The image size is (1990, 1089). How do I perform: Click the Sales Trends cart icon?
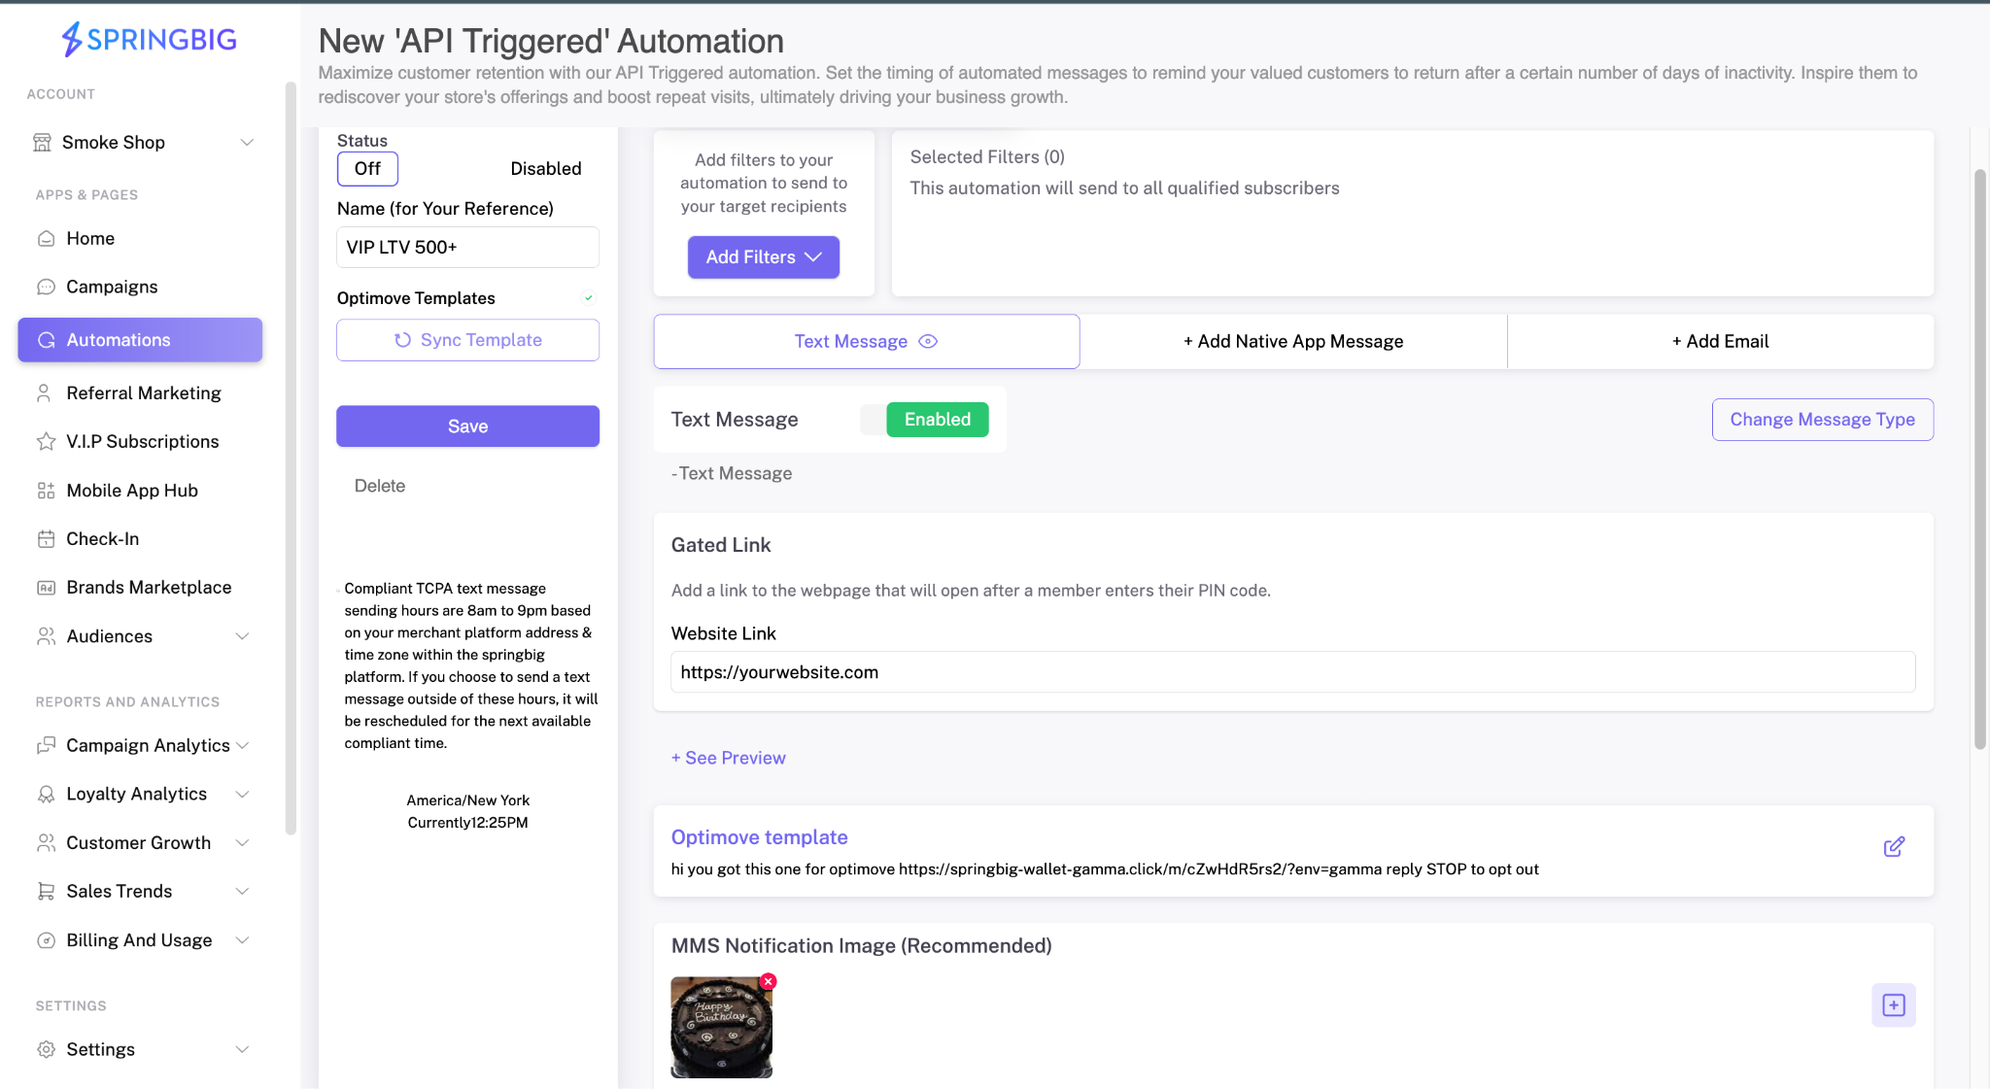(46, 892)
